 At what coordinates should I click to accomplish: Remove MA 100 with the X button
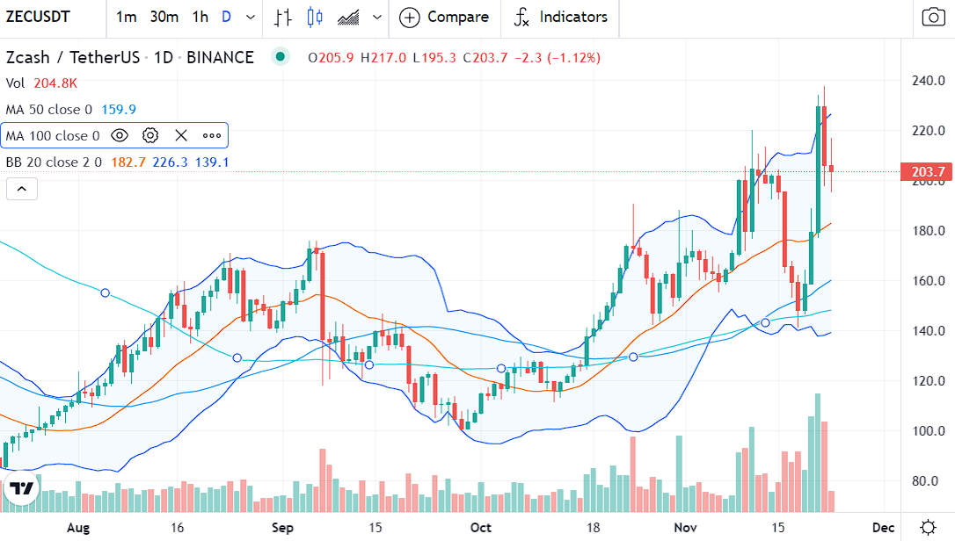click(180, 135)
